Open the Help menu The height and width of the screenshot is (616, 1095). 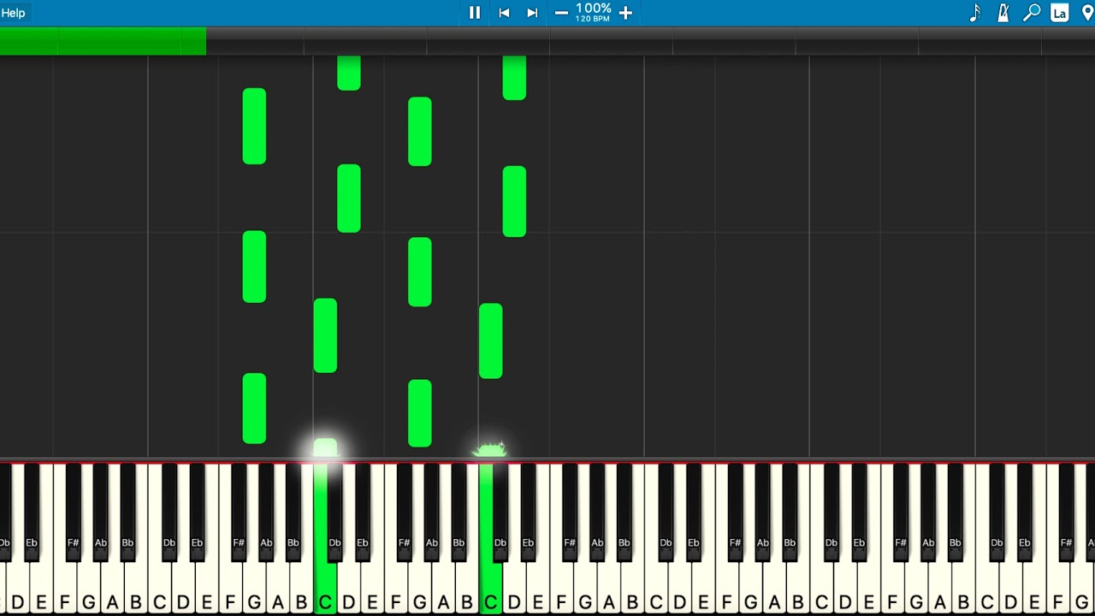(13, 13)
